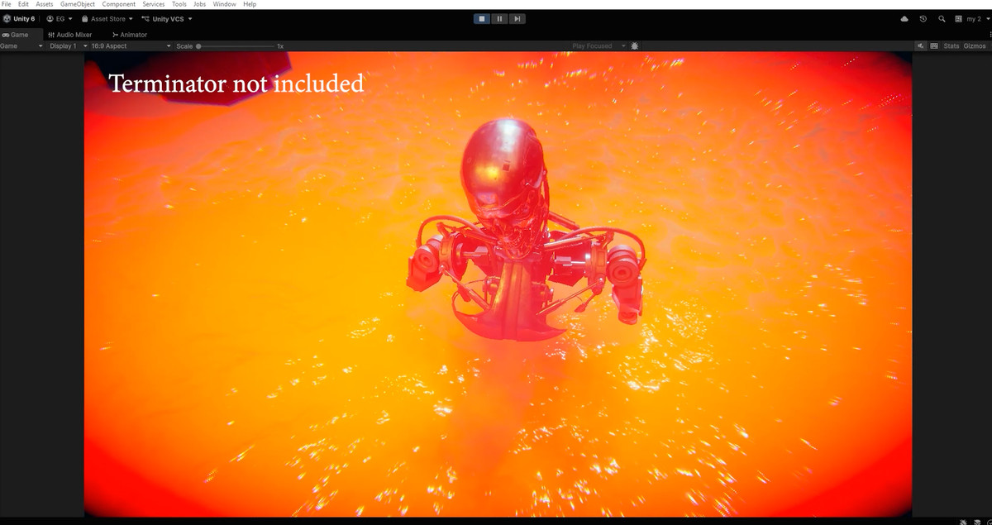The height and width of the screenshot is (525, 992).
Task: Open the Play Focused dropdown
Action: [599, 46]
